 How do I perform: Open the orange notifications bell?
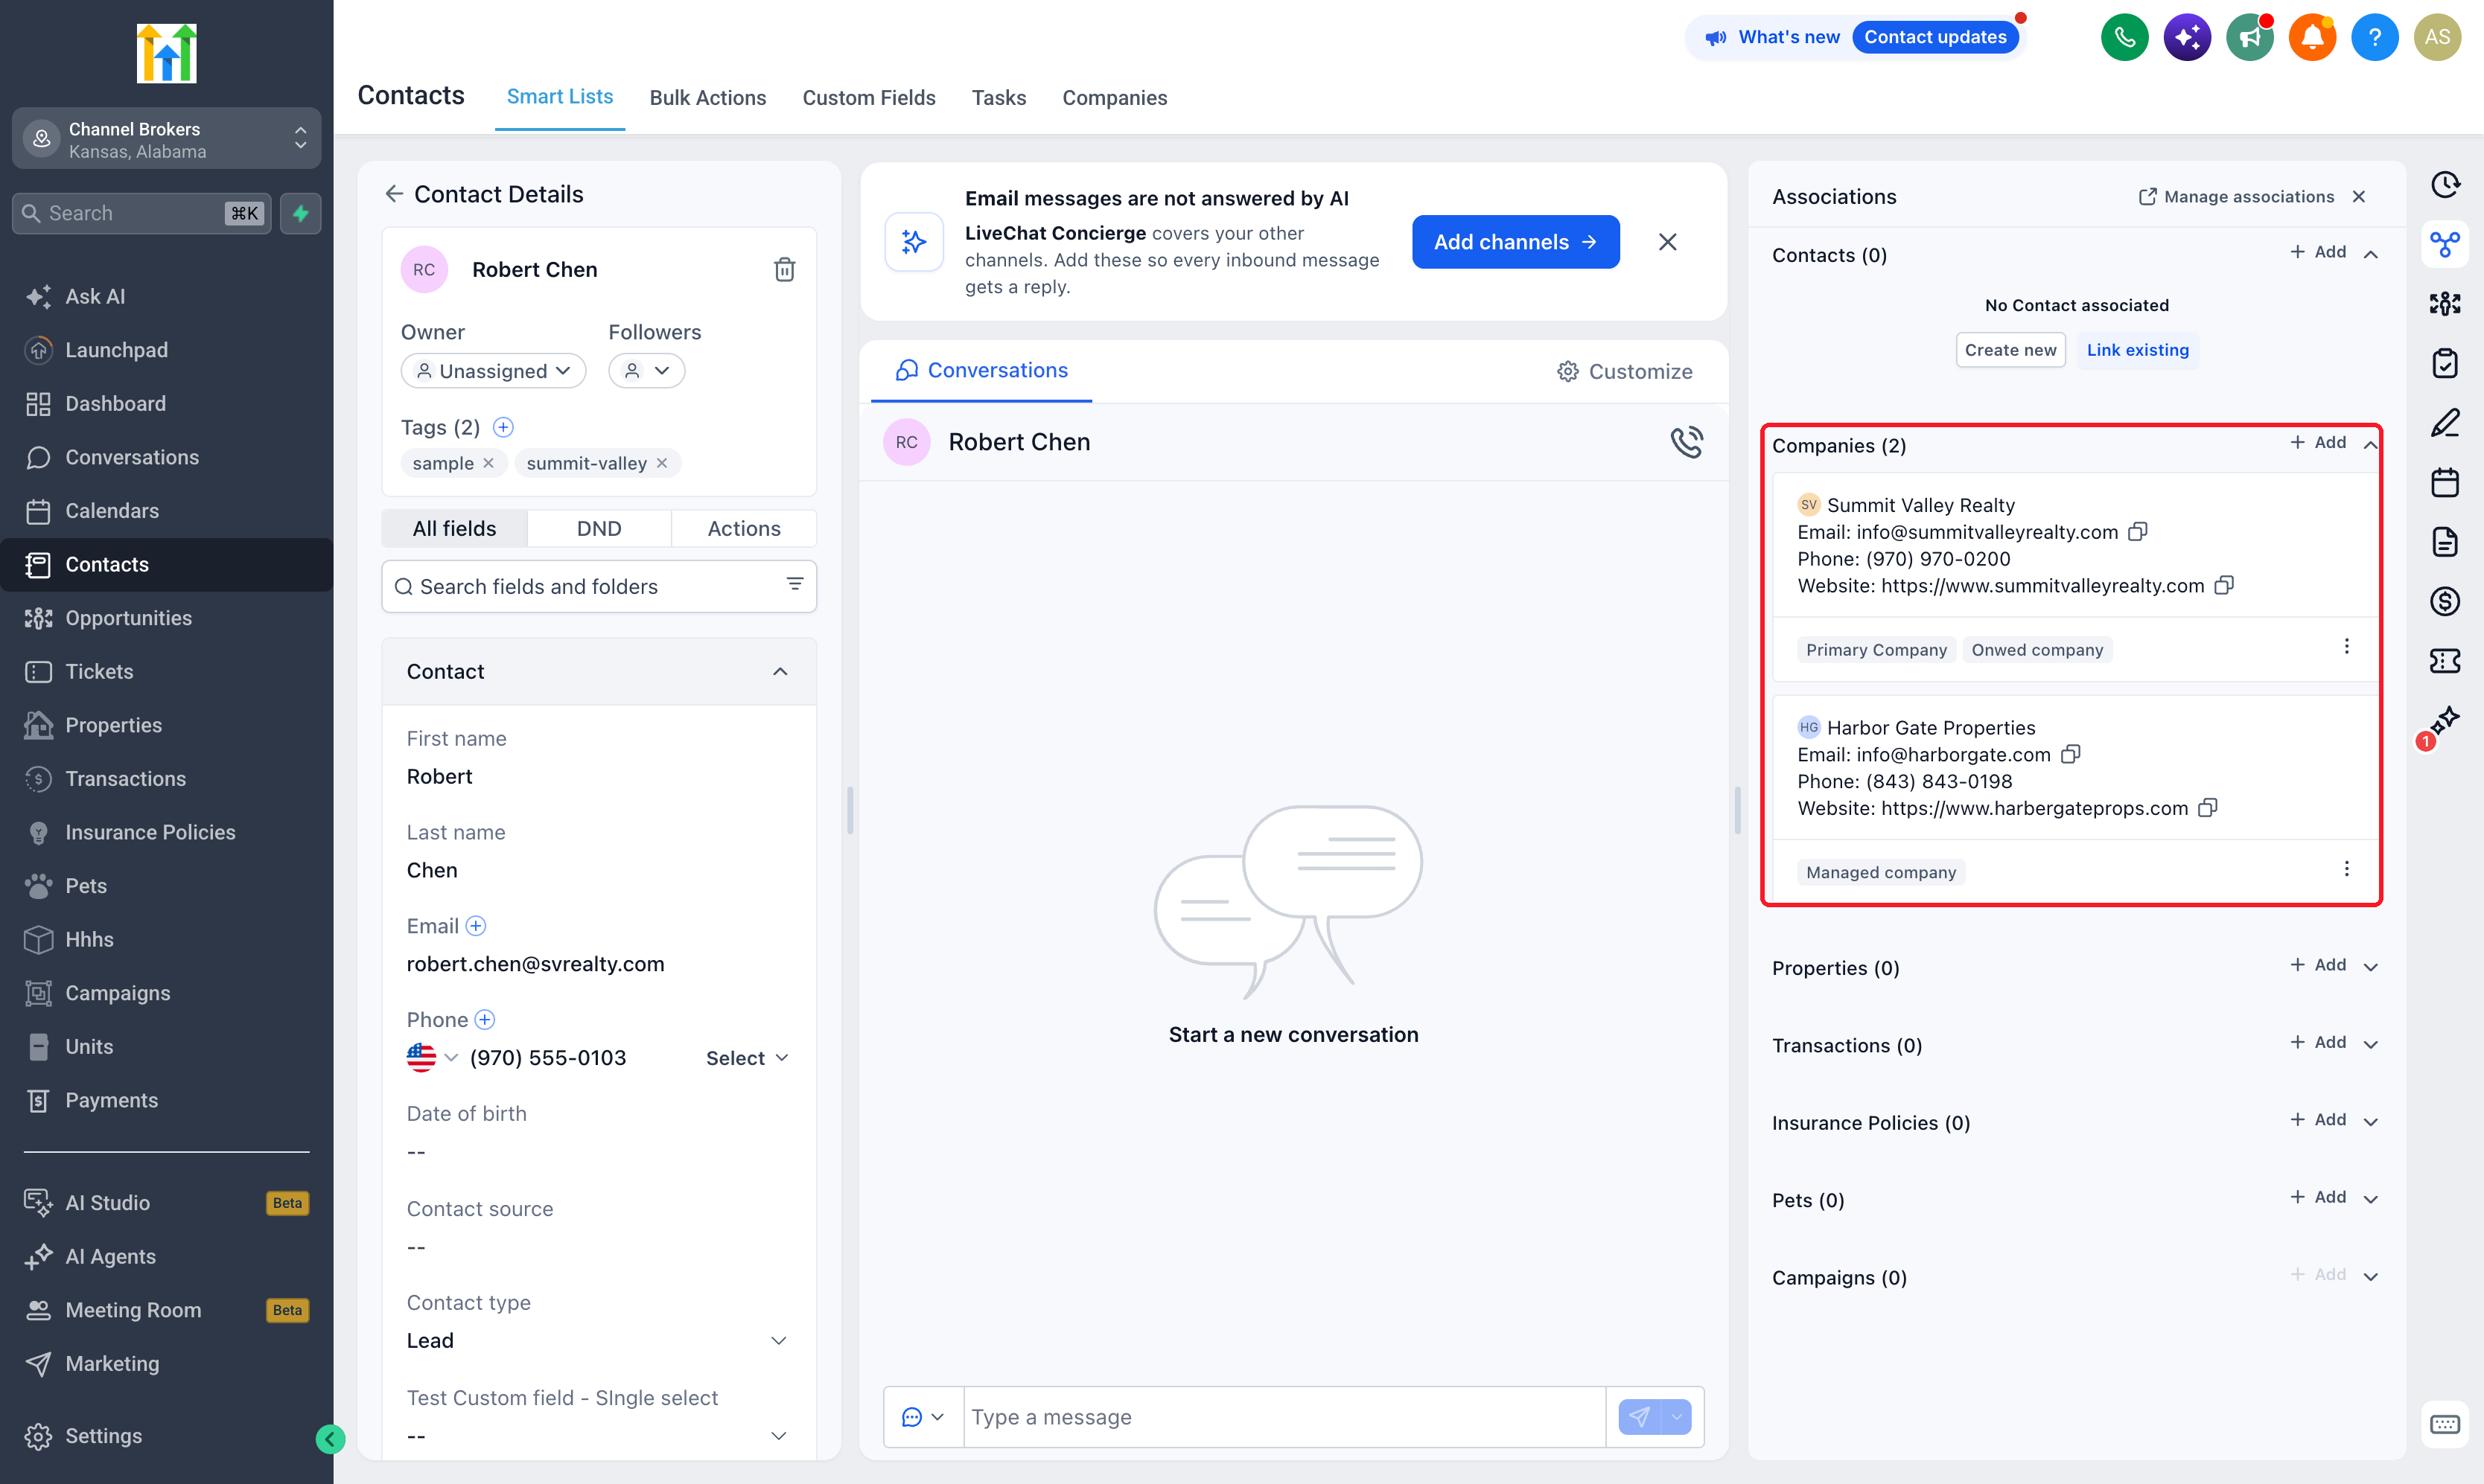[2312, 37]
